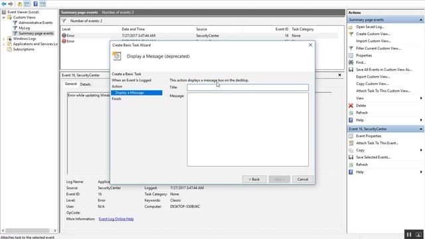Collapse the Custom Views node
The width and height of the screenshot is (425, 239).
[x=3, y=17]
